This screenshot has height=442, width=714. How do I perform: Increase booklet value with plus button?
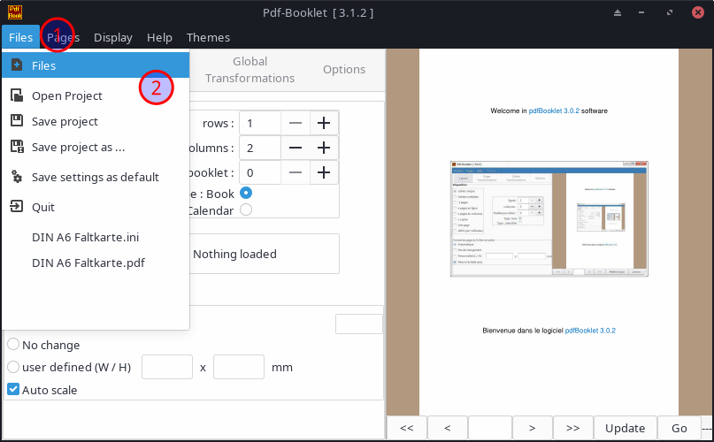coord(324,173)
